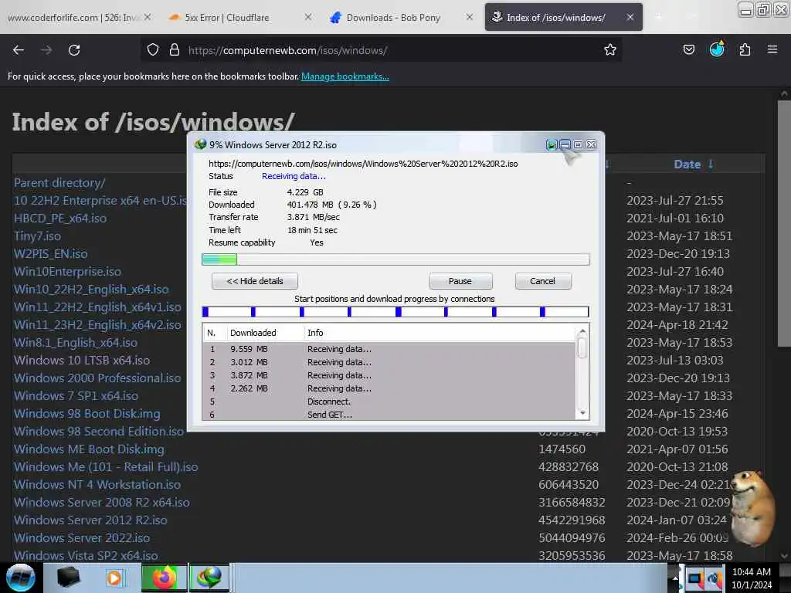Close the 5xx Error Cloudflare tab
Screen dimensions: 791x593
click(308, 17)
